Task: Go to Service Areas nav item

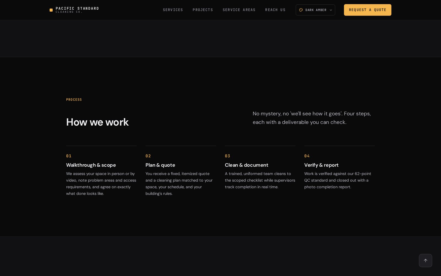Action: pos(239,10)
